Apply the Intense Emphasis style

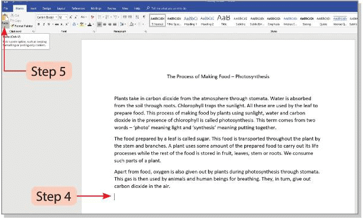[x=290, y=20]
